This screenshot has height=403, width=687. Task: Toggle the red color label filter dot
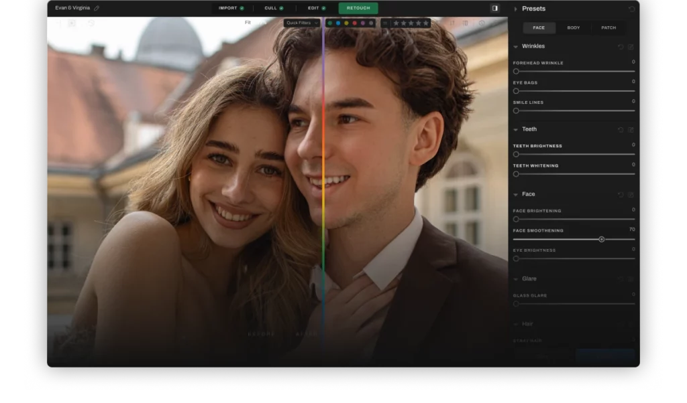click(354, 22)
